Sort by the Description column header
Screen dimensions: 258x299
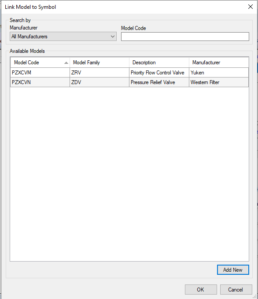pos(159,63)
